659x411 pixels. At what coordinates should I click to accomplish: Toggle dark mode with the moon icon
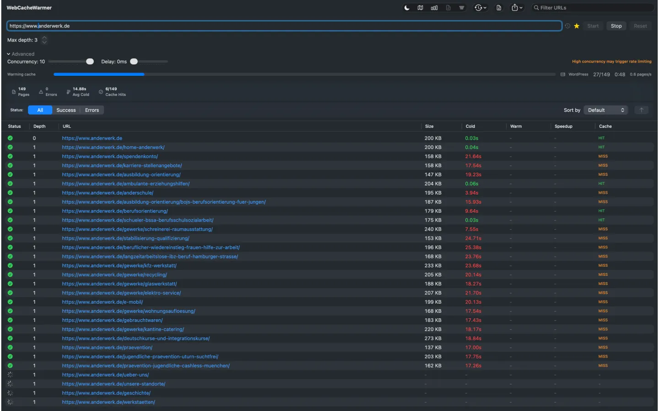(x=407, y=8)
